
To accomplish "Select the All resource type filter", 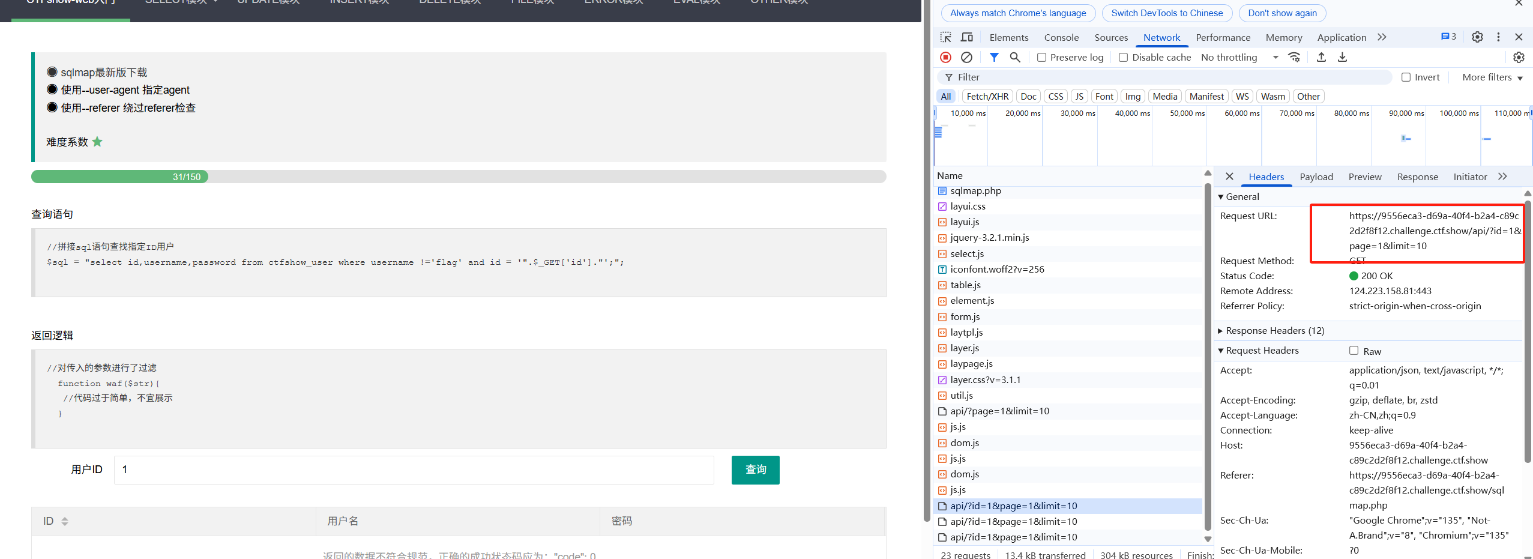I will point(946,96).
